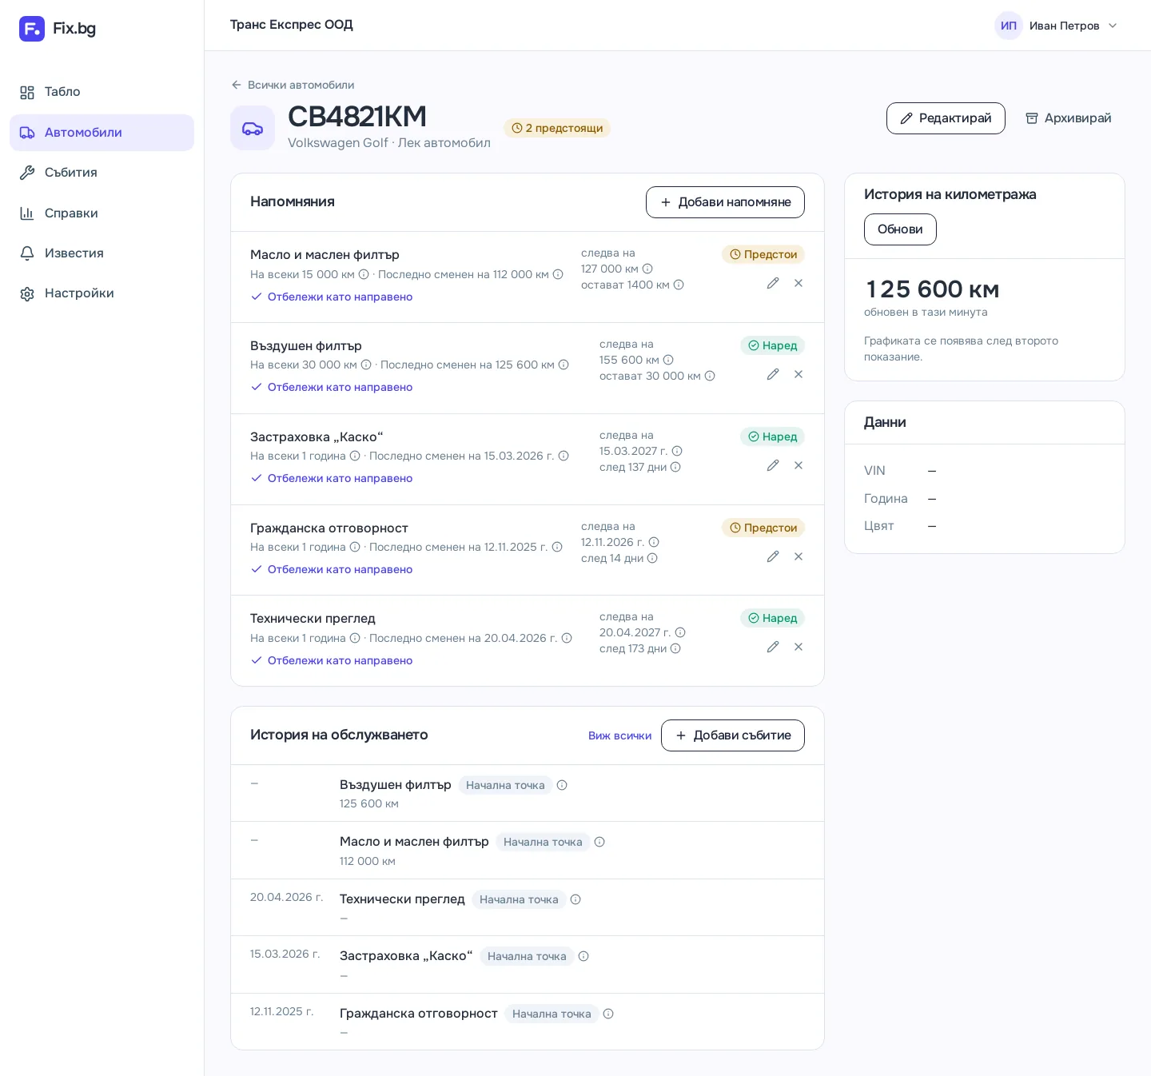Click the 2 предстоящи badge
The height and width of the screenshot is (1076, 1151).
(x=557, y=128)
